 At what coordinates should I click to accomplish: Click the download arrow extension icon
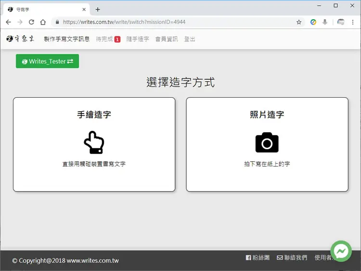pyautogui.click(x=325, y=22)
